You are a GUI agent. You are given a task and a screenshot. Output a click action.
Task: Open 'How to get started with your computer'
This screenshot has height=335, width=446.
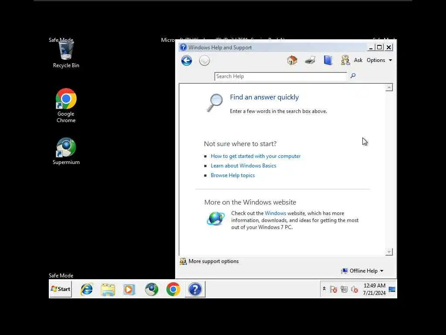click(x=255, y=156)
